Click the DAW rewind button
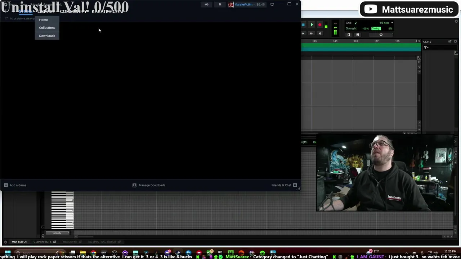 tap(303, 33)
